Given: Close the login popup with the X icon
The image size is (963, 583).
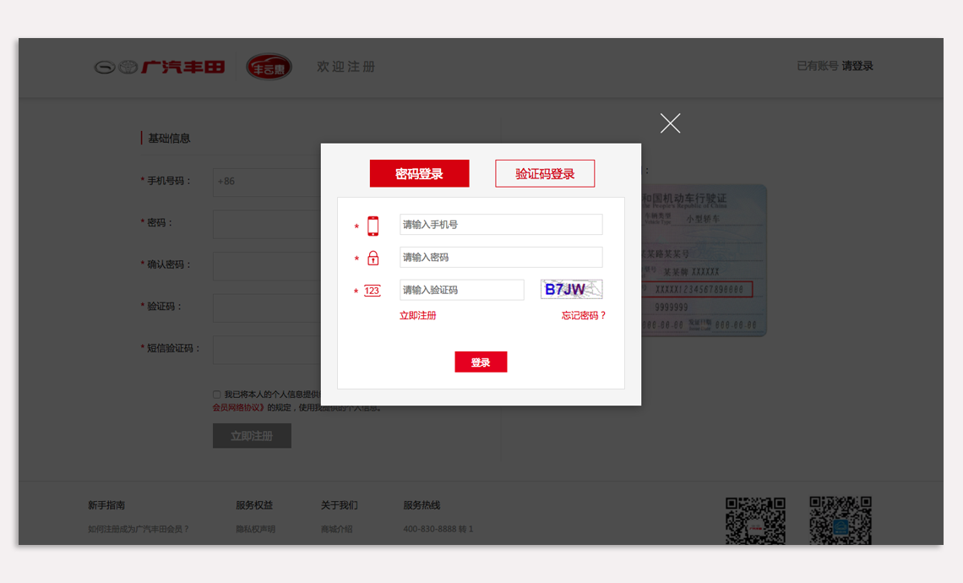Looking at the screenshot, I should pos(670,123).
